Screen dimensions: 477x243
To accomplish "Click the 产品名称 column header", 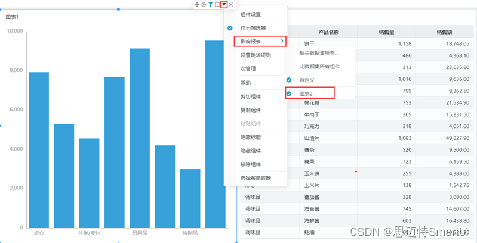I will tap(328, 32).
